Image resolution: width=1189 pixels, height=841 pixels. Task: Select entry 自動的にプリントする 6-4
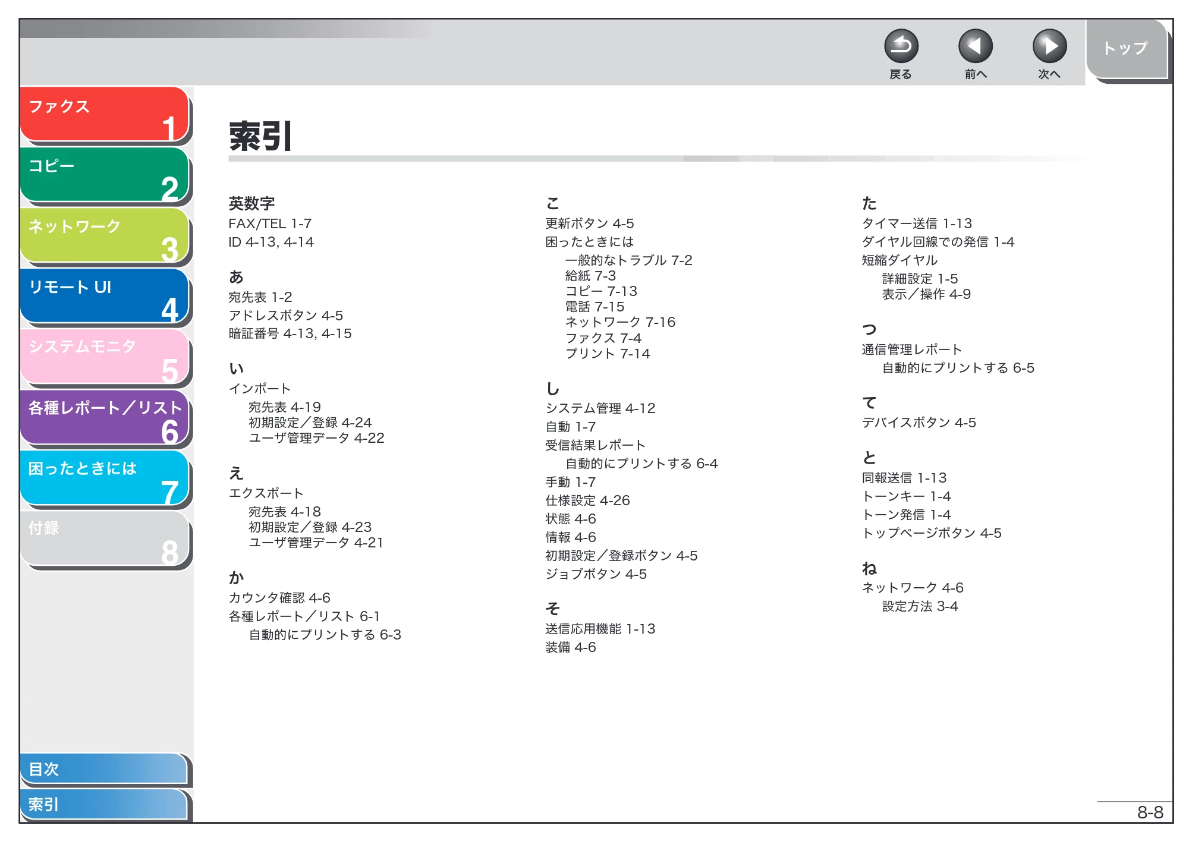click(642, 463)
